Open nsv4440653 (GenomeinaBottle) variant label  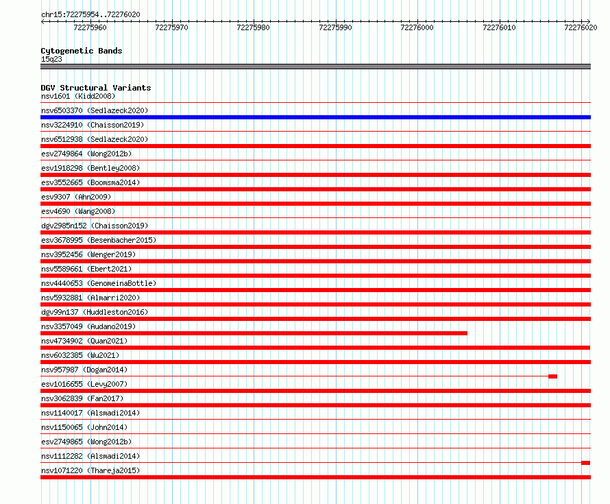(99, 283)
